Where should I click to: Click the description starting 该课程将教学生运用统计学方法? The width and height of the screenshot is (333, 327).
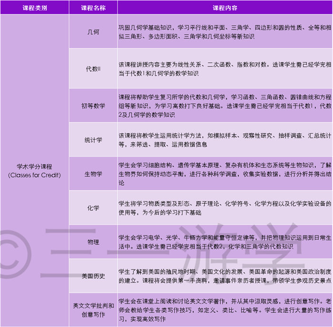[x=225, y=140]
